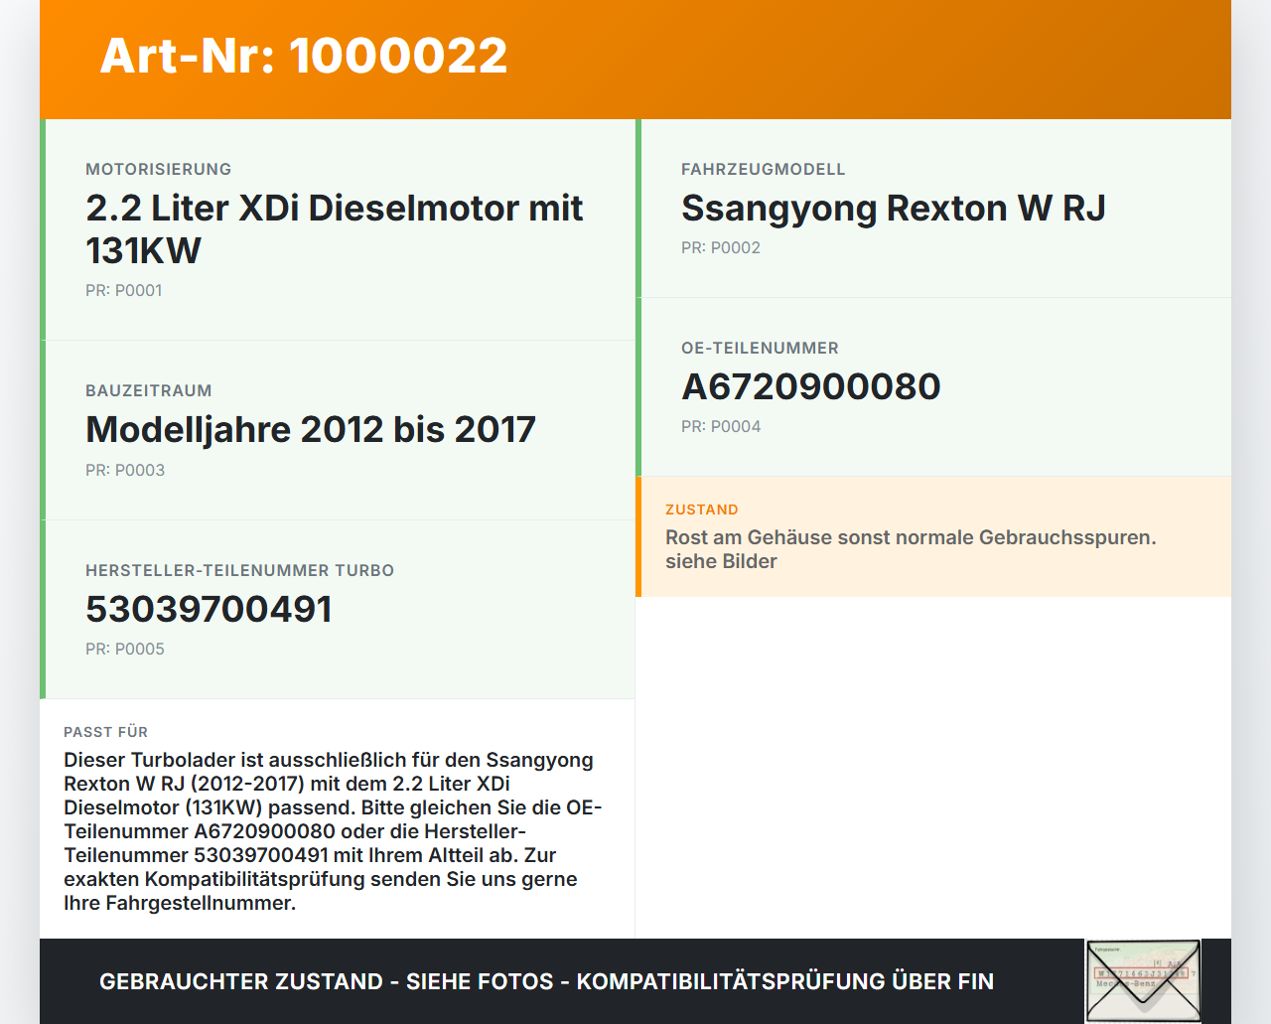Viewport: 1271px width, 1024px height.
Task: Open the FIN document thumbnail in footer
Action: click(1143, 981)
